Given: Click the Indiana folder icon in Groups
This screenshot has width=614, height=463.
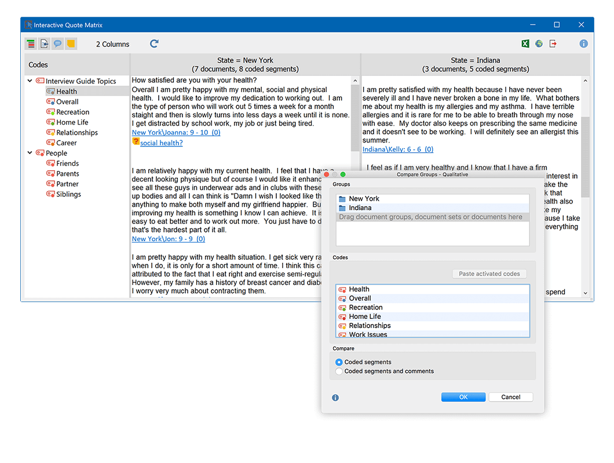Looking at the screenshot, I should coord(342,208).
